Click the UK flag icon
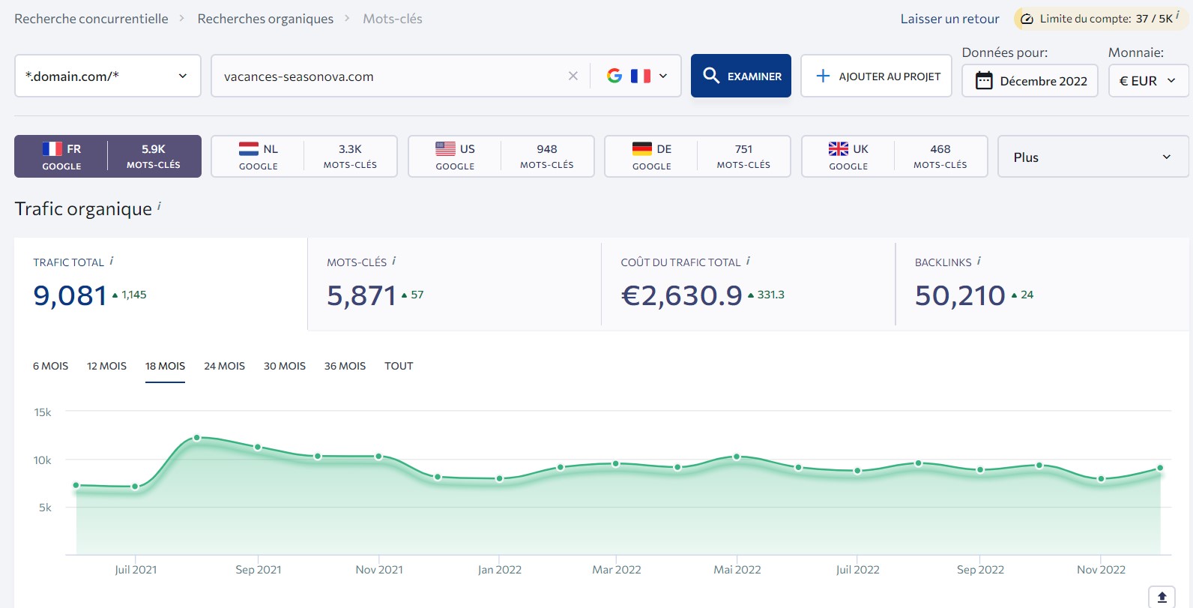1193x608 pixels. (x=839, y=148)
